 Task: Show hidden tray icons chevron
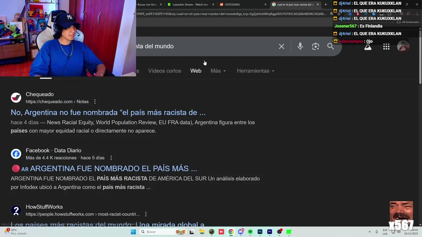tap(370, 232)
